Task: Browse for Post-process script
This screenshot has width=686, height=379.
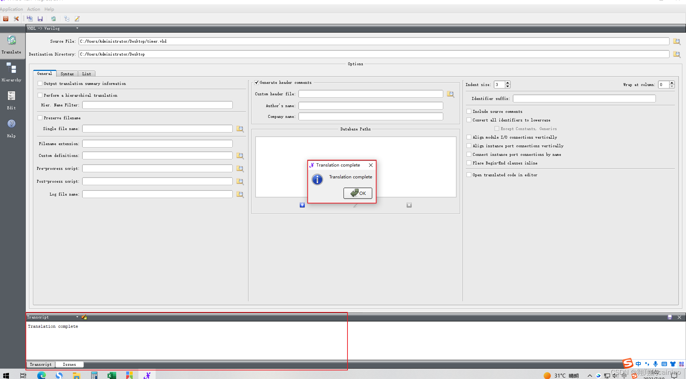Action: pos(240,182)
